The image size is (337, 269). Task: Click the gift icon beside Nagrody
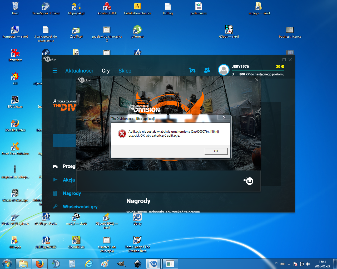click(55, 193)
